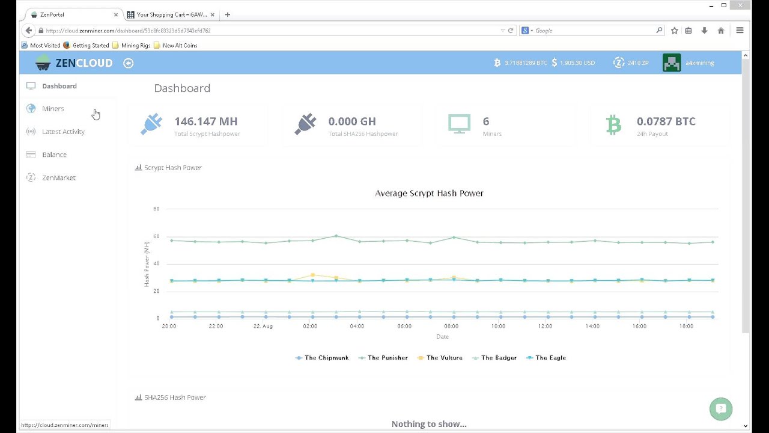The image size is (769, 433).
Task: Click the Latest Activity broadcast icon
Action: pyautogui.click(x=31, y=132)
